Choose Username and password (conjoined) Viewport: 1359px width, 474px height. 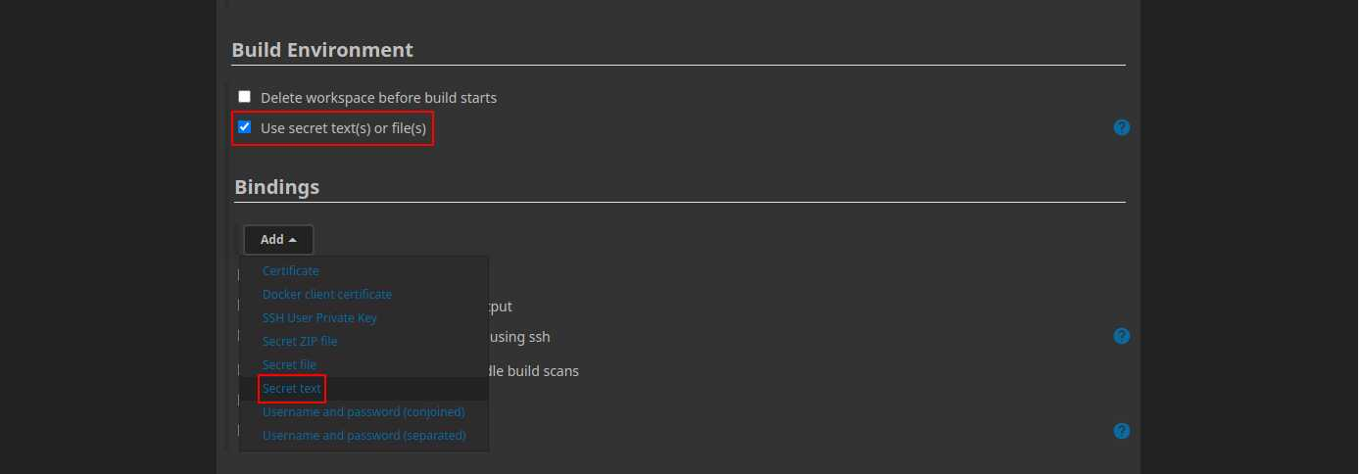tap(364, 411)
